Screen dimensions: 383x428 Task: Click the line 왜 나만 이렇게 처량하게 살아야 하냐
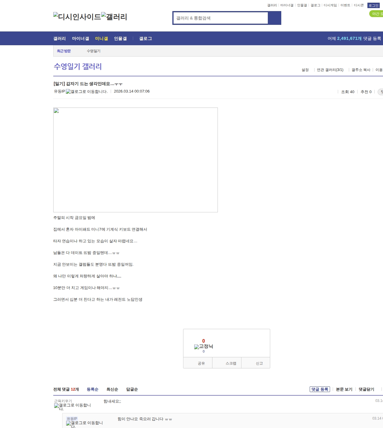87,276
